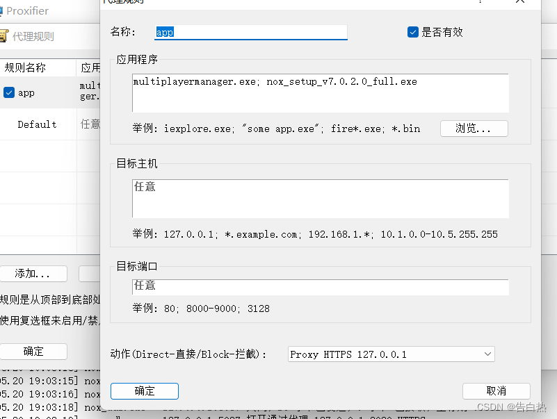This screenshot has height=419, width=557.
Task: Click the log entry at 19:03:18
Action: point(50,407)
